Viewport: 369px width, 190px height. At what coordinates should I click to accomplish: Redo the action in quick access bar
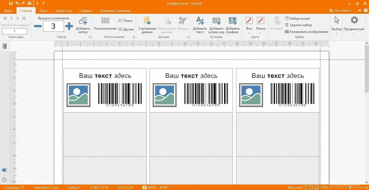(x=23, y=3)
